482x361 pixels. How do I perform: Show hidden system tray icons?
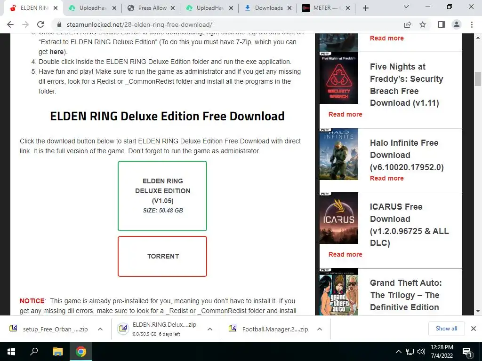coord(398,352)
